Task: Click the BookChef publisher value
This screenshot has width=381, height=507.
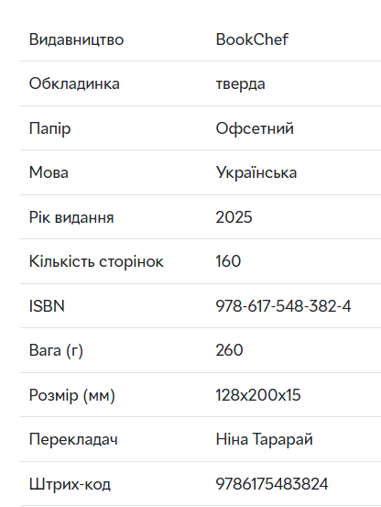Action: coord(252,39)
